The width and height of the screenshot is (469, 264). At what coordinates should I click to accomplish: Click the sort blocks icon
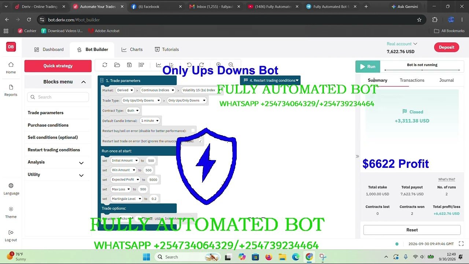[x=141, y=65]
